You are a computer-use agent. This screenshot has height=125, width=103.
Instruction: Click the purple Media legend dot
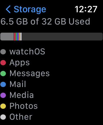tap(3, 95)
